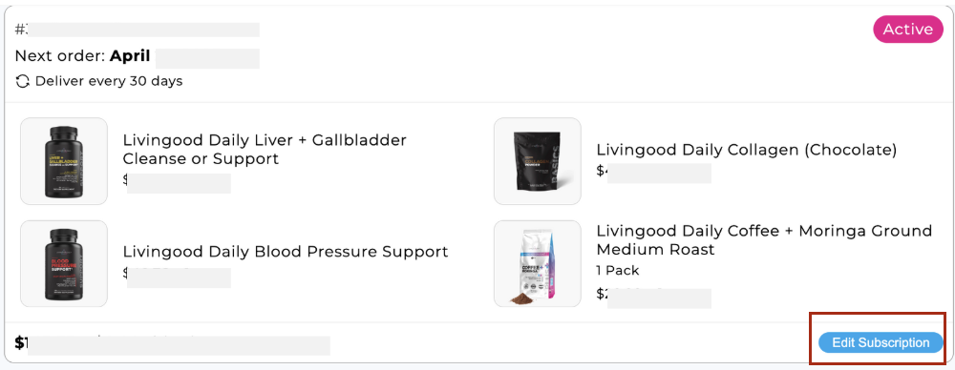Click the 1 Pack variant label
The image size is (955, 370).
point(618,270)
